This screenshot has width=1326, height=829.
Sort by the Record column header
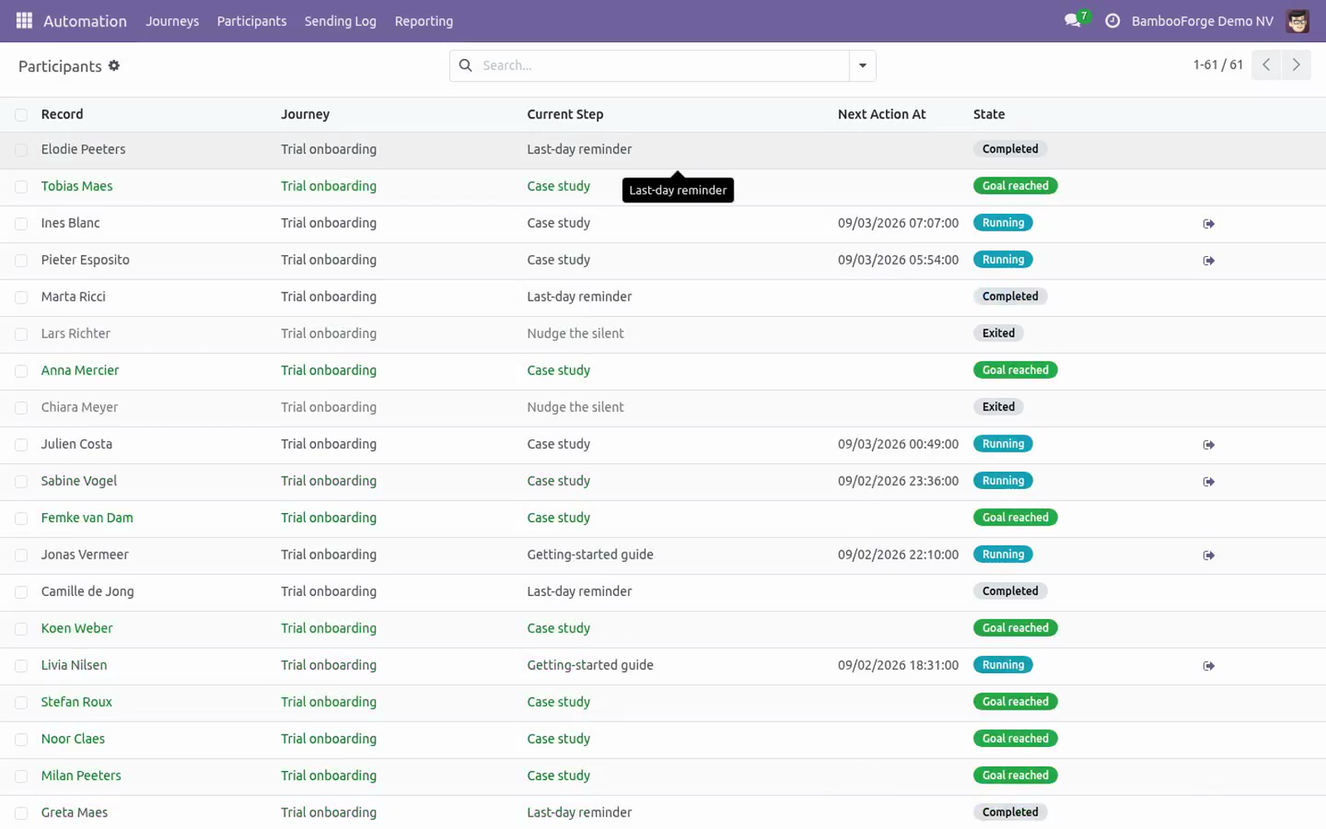62,114
